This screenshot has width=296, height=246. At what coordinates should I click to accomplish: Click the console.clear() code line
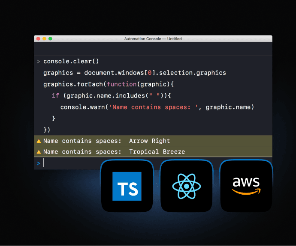[71, 62]
